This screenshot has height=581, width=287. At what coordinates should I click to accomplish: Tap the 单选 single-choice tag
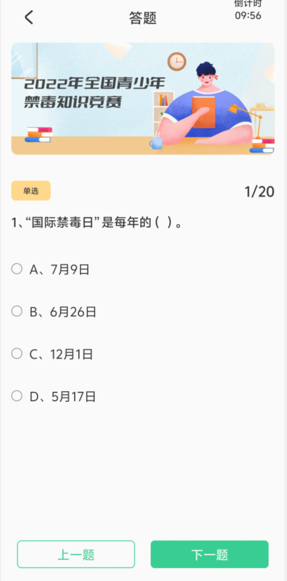pos(31,191)
